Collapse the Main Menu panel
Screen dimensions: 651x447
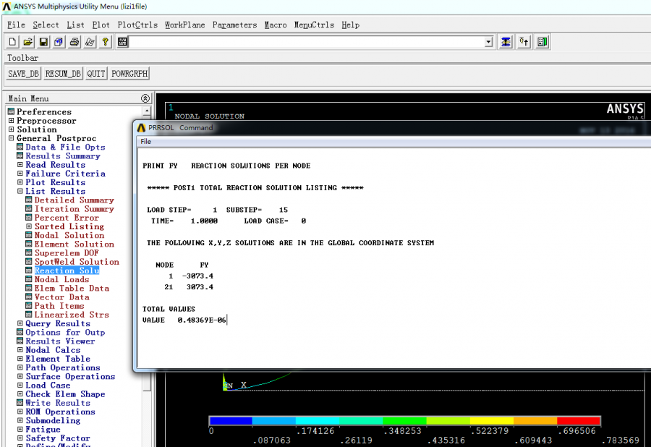(x=145, y=98)
